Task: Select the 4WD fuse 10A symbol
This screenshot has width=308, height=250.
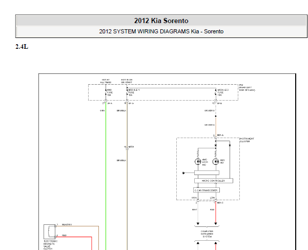Action: click(106, 92)
